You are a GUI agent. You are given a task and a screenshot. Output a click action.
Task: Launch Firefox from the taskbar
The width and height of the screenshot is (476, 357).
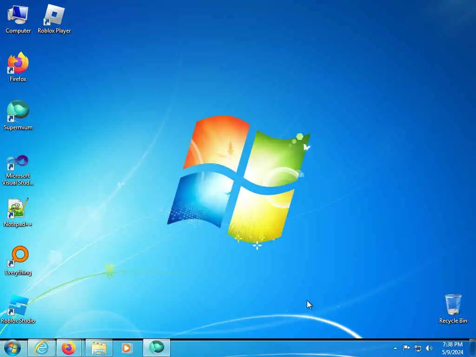click(x=69, y=348)
